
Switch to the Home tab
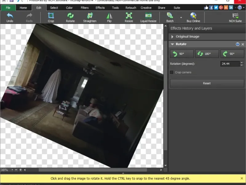23,8
